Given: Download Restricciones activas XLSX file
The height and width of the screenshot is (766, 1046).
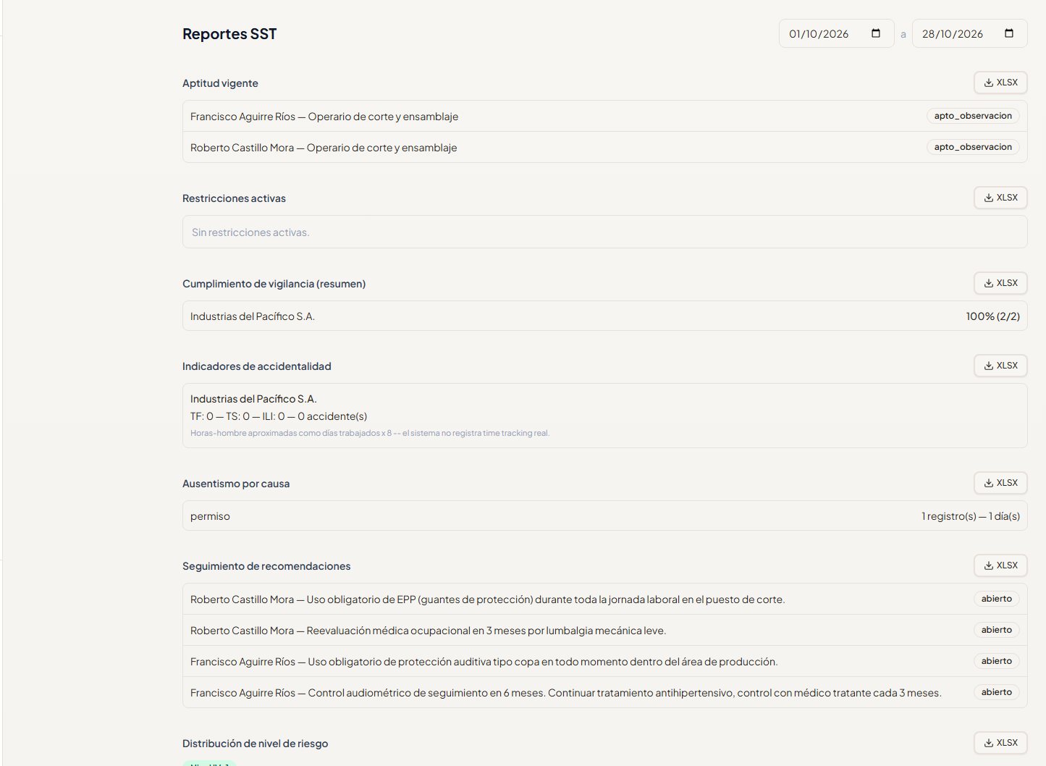Looking at the screenshot, I should point(1000,198).
